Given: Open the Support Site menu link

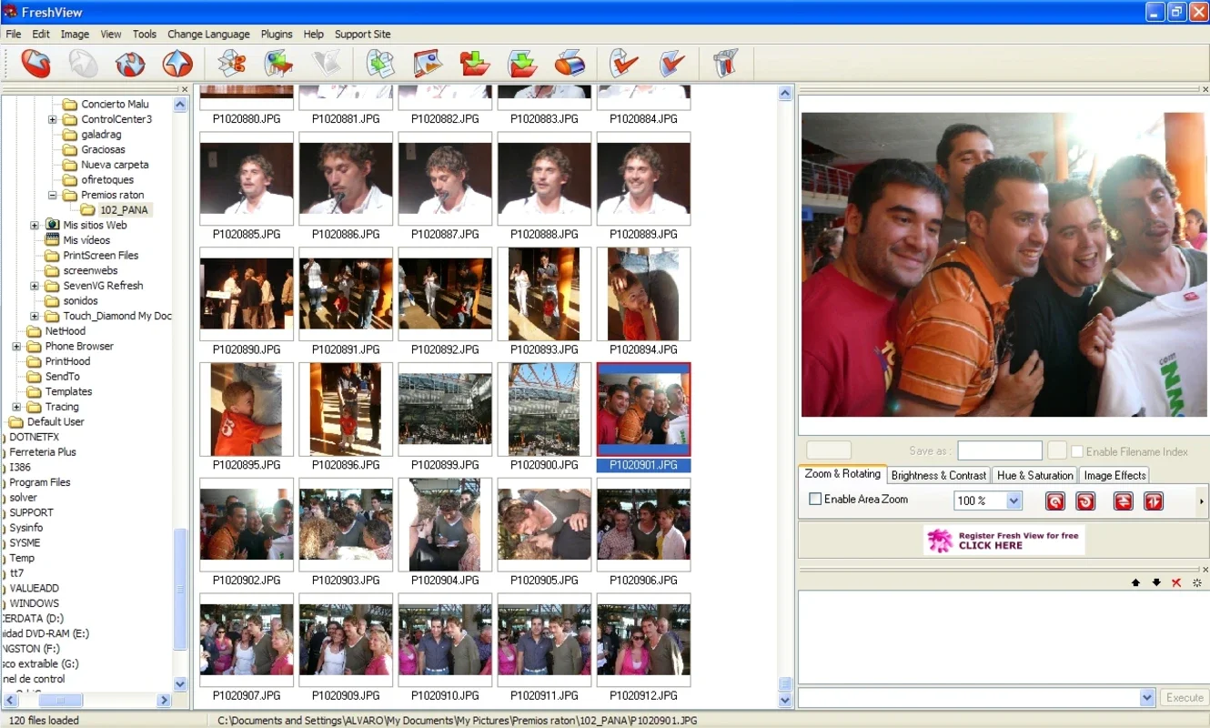Looking at the screenshot, I should 362,35.
